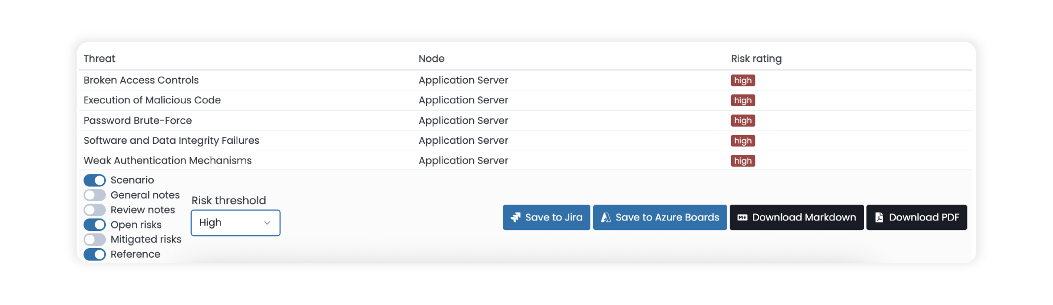Switch off the Open risks toggle

pos(94,225)
